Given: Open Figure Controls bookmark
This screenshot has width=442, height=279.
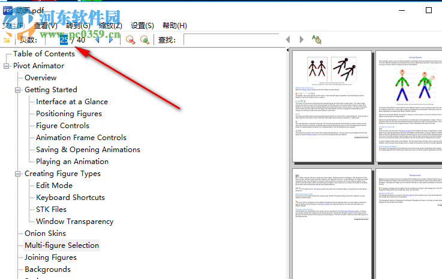Looking at the screenshot, I should [x=62, y=126].
